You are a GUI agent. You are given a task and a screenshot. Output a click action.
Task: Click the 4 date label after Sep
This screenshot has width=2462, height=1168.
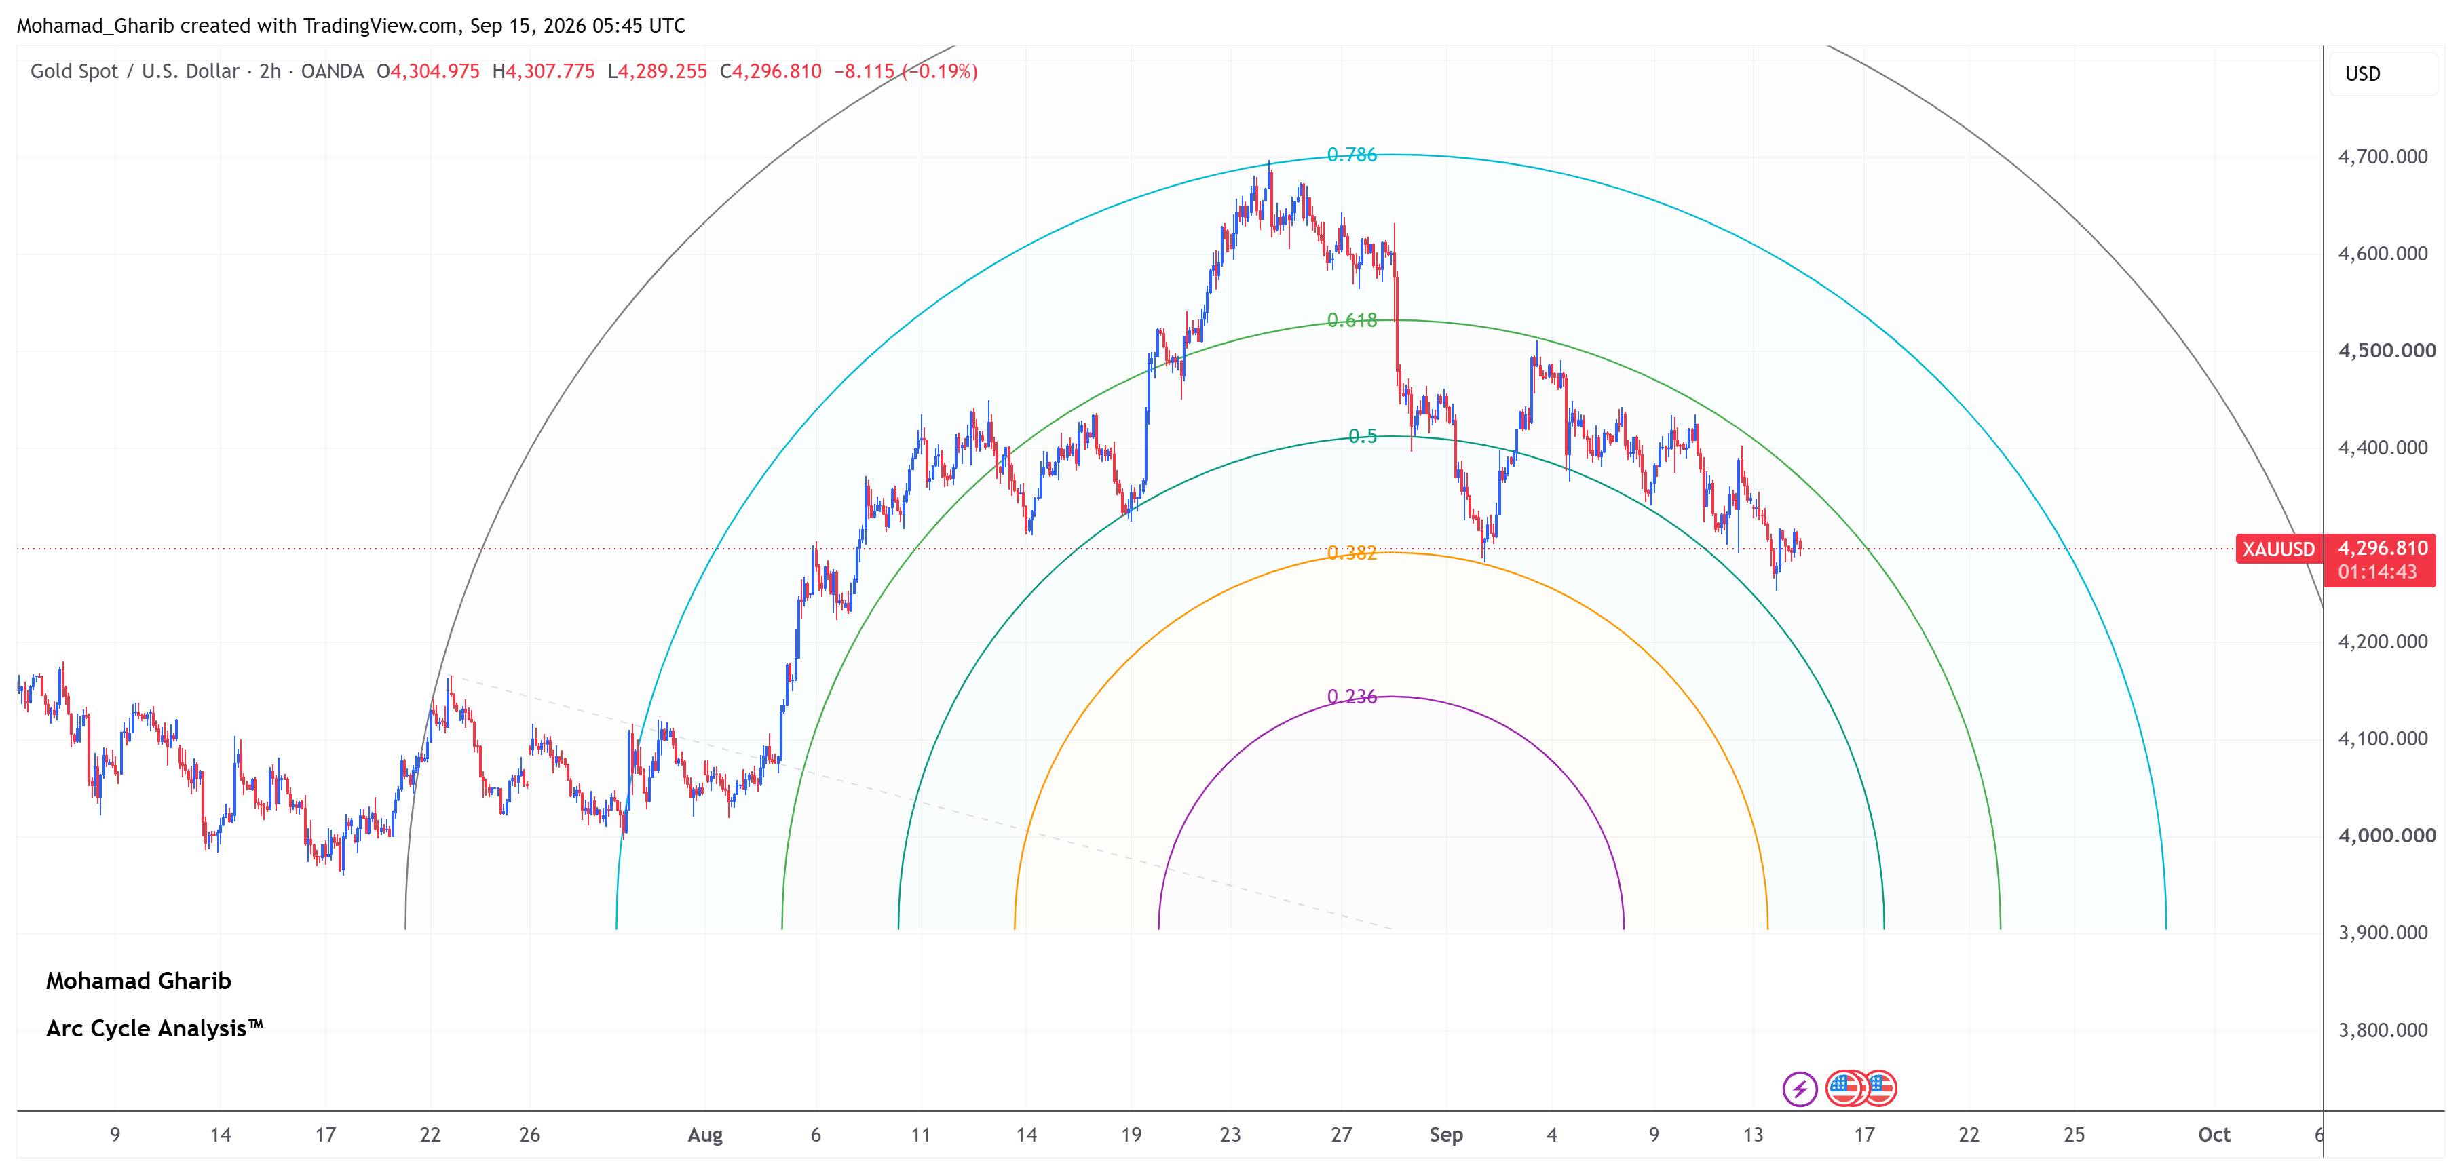[x=1552, y=1135]
